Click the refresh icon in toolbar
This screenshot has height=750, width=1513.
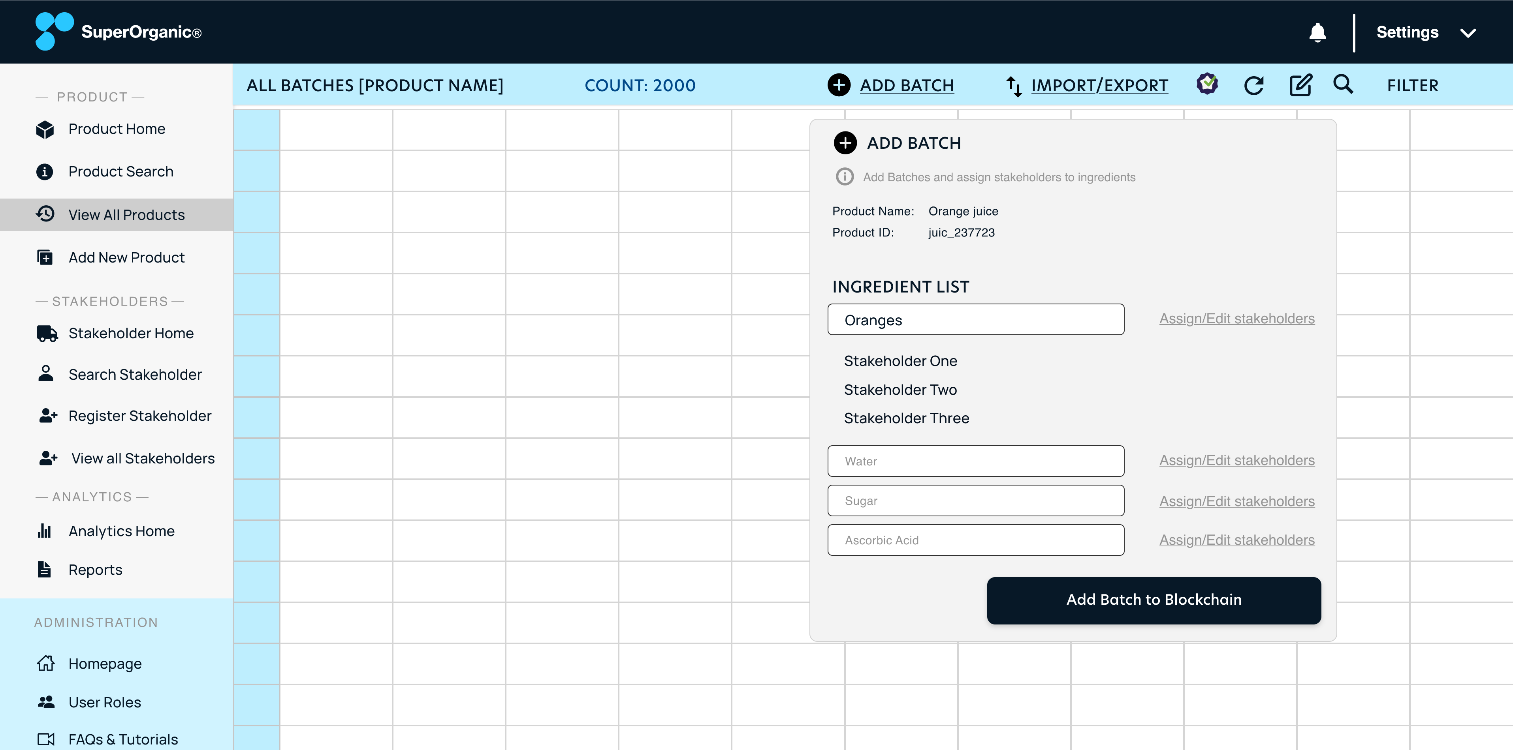pyautogui.click(x=1253, y=86)
